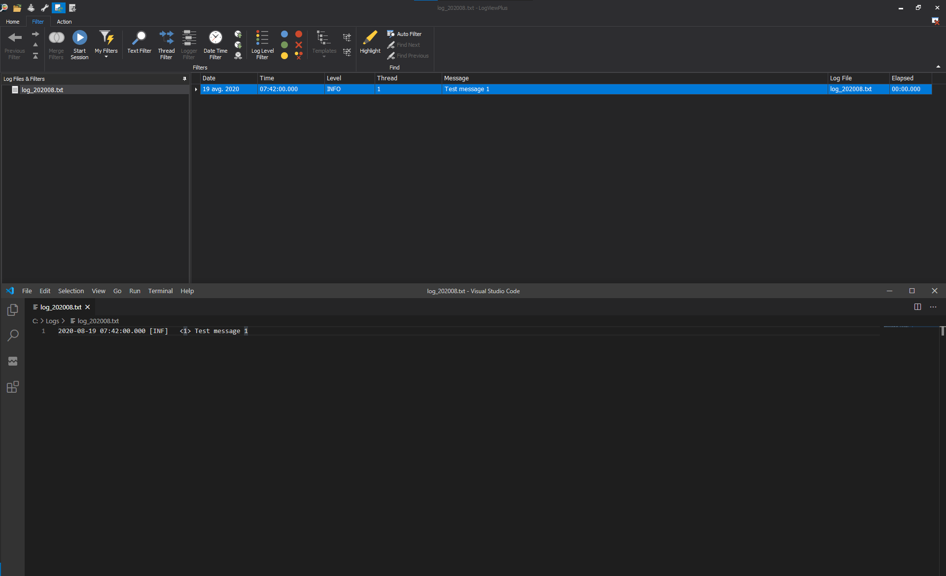946x576 pixels.
Task: Close the log_202008.txt editor tab
Action: 88,307
